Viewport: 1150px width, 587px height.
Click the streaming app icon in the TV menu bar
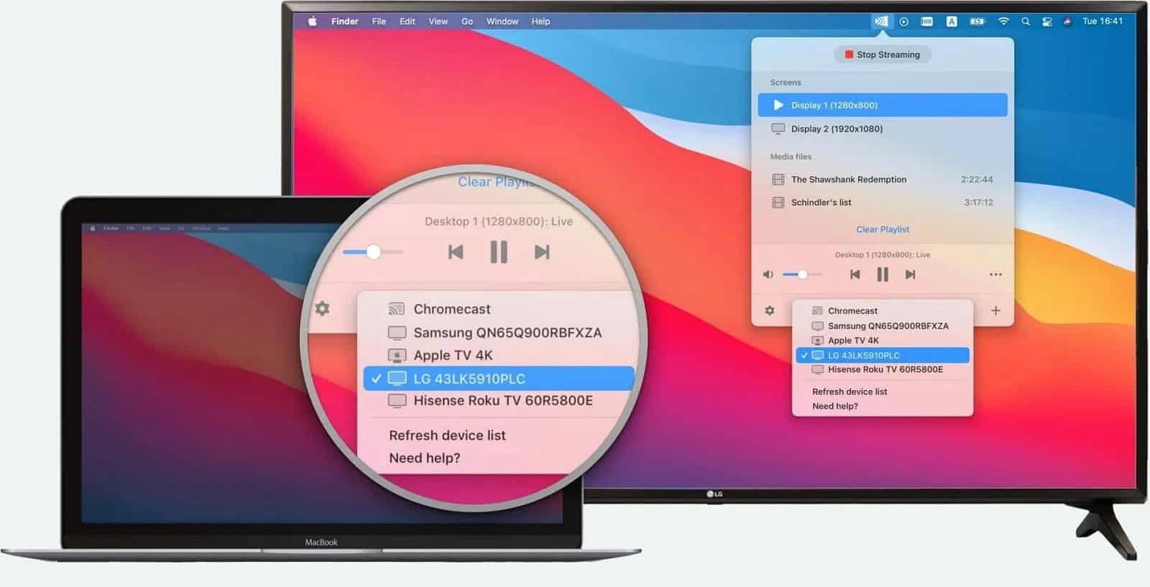tap(880, 22)
